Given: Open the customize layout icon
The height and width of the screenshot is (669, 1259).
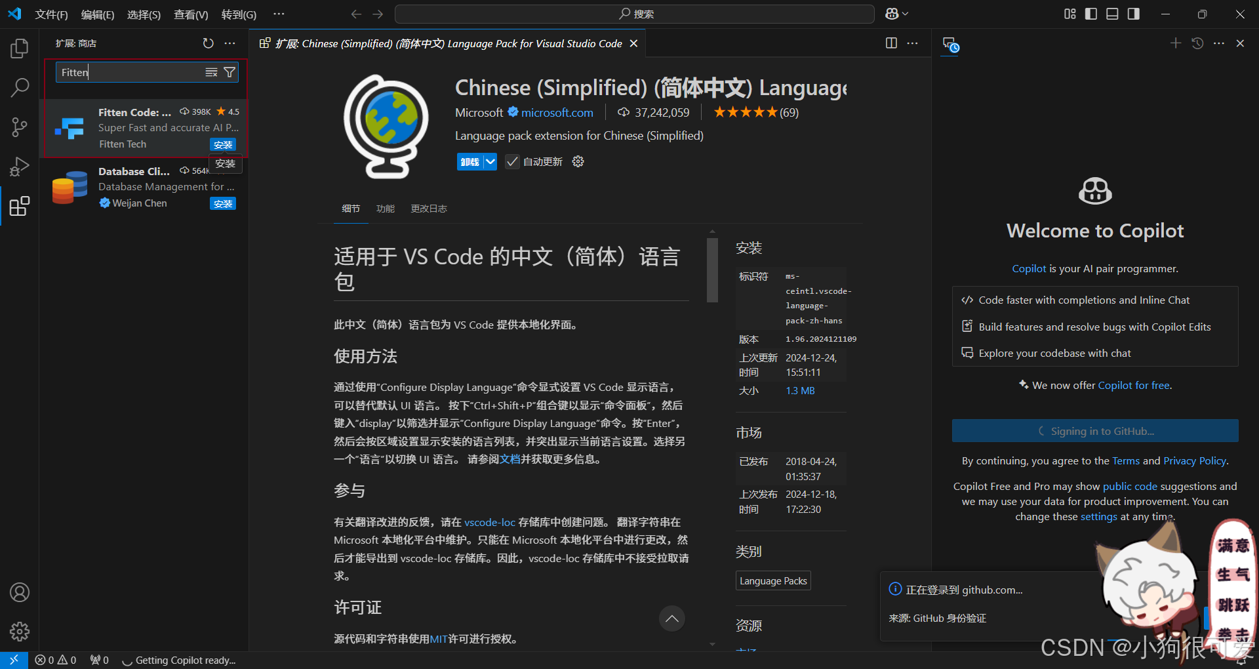Looking at the screenshot, I should pos(1070,14).
